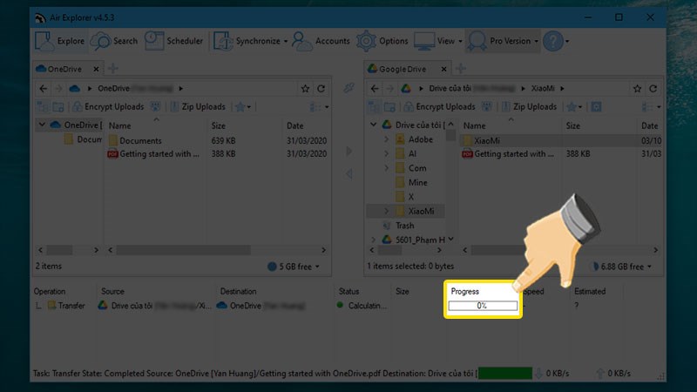Expand the Synchronize dropdown arrow
This screenshot has height=392, width=697.
click(x=286, y=41)
